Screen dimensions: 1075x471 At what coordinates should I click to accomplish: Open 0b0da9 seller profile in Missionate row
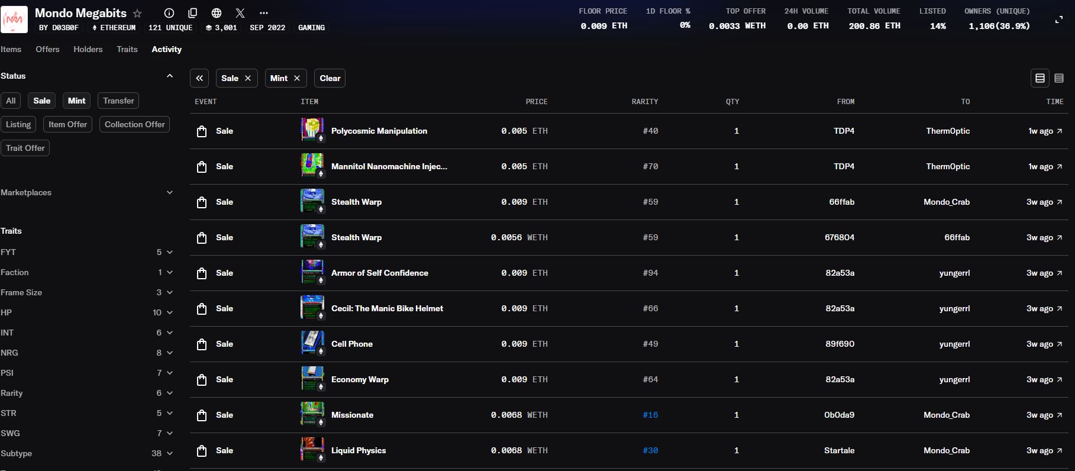point(839,415)
